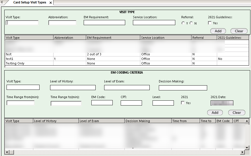The height and width of the screenshot is (156, 251).
Task: Select Referral N radio button
Action: pos(191,23)
